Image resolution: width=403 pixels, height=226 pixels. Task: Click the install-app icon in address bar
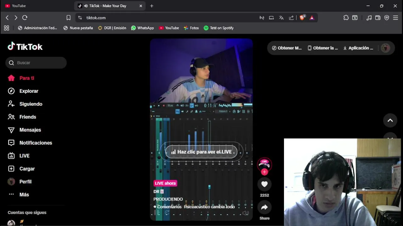271,18
